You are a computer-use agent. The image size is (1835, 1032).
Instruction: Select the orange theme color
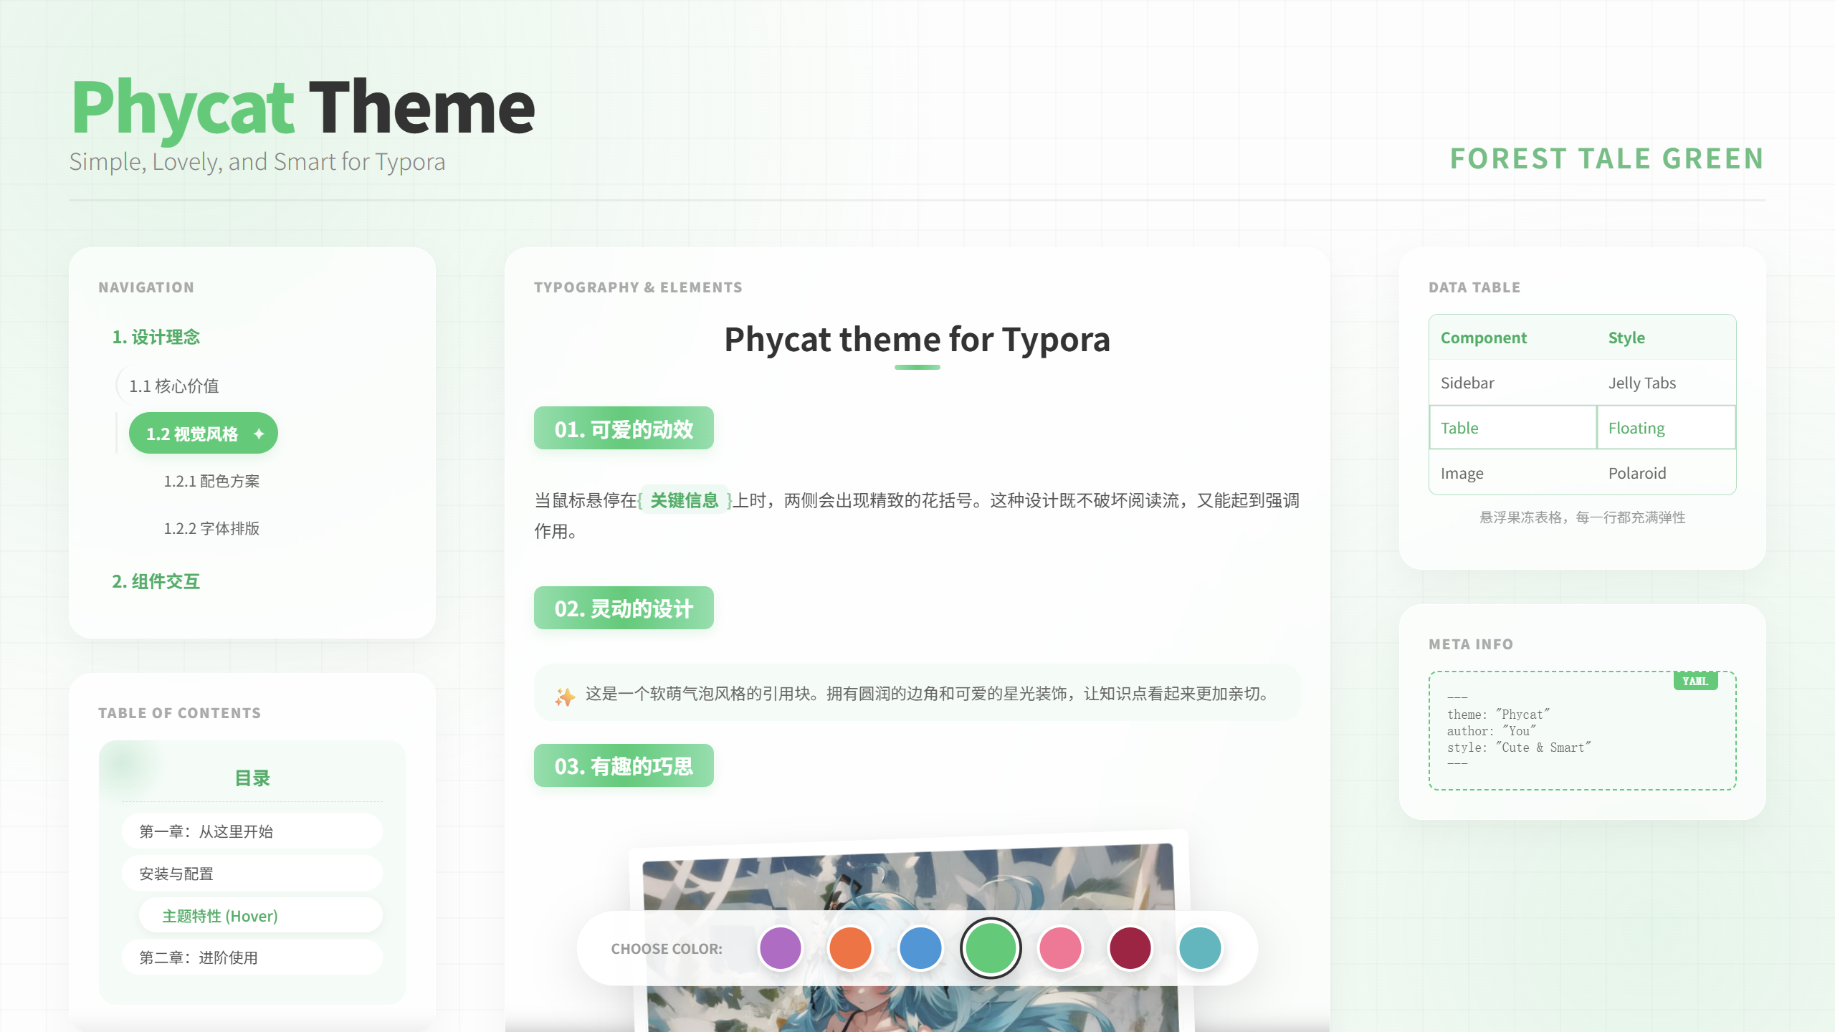point(850,947)
